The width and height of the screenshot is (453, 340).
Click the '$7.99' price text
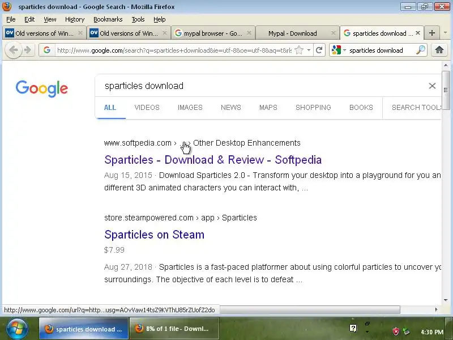pos(114,250)
